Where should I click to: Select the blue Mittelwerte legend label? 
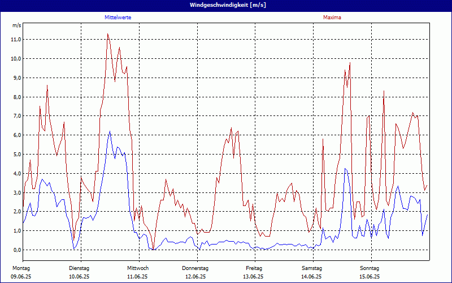tap(118, 18)
